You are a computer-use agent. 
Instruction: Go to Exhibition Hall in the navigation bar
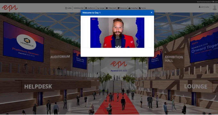(79, 8)
